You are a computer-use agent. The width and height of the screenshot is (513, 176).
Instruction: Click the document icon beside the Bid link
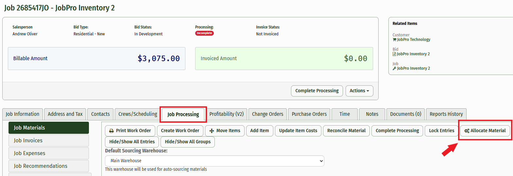394,54
